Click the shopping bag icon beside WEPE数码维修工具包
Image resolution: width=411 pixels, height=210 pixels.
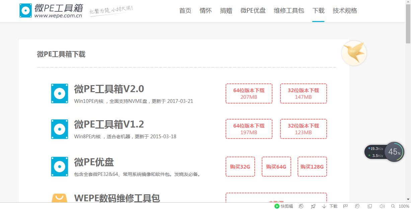click(60, 198)
